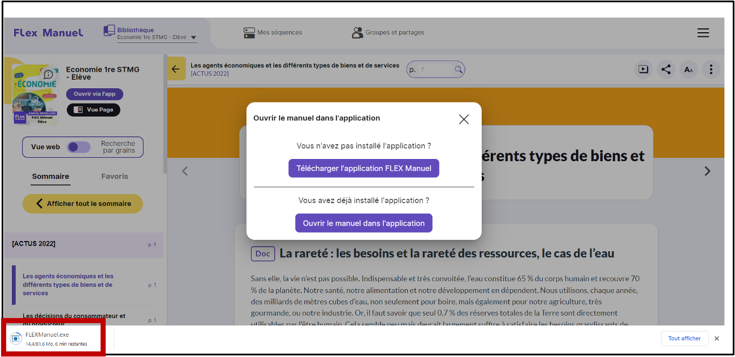Click the back arrow icon

coord(176,69)
